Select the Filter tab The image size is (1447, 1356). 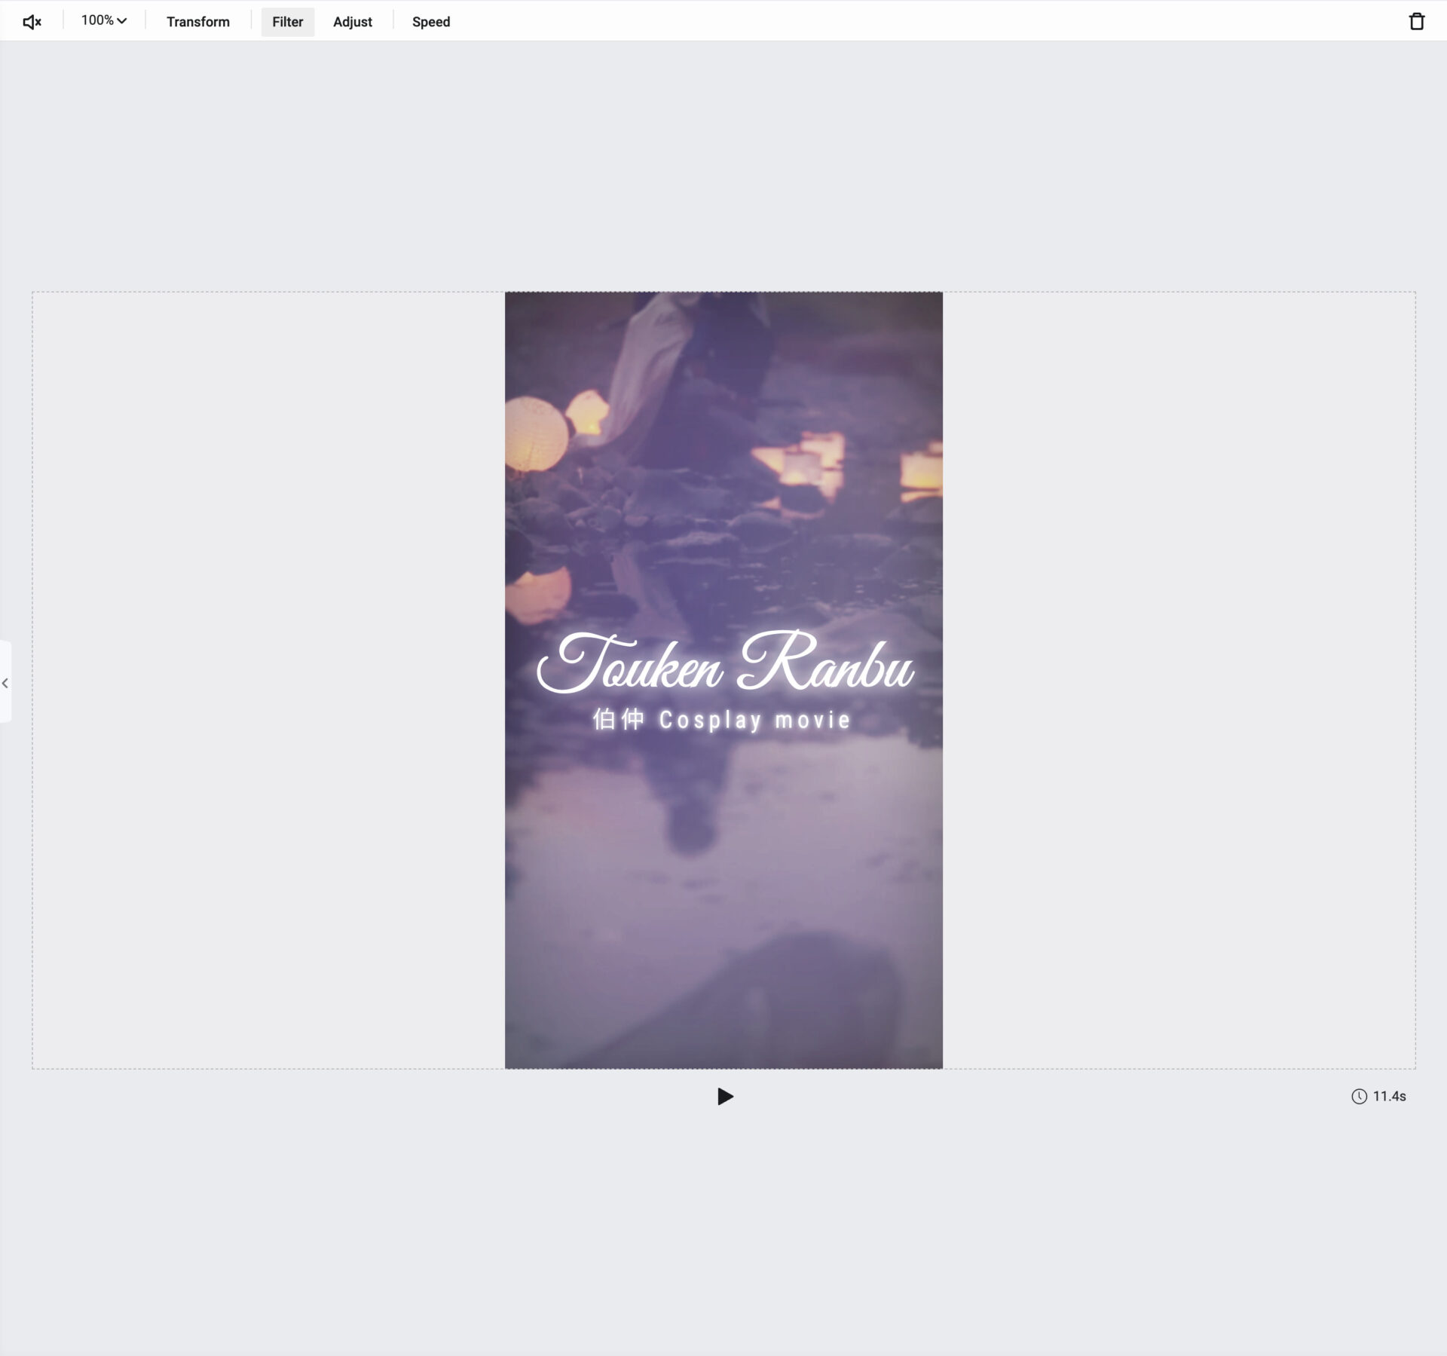(x=287, y=22)
